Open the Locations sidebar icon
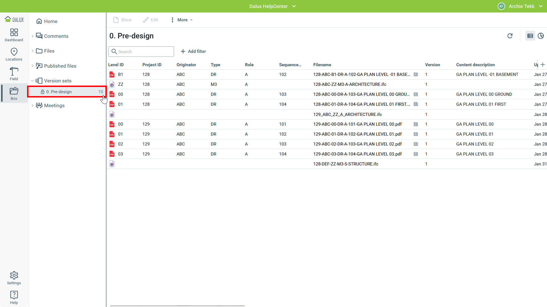The image size is (547, 307). point(14,54)
